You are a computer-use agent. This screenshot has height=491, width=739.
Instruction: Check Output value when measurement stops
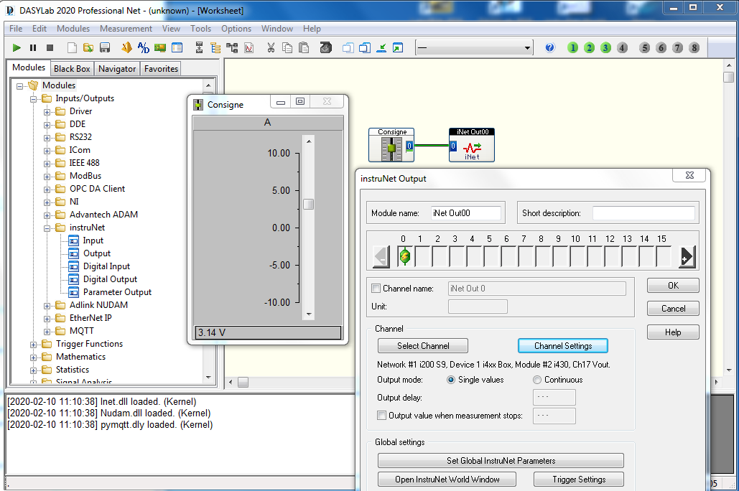pos(382,416)
